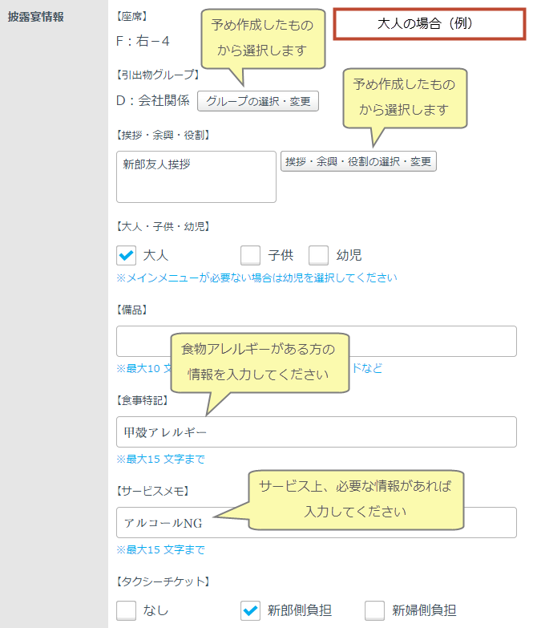Toggle the 新郎側負担 checkbox
This screenshot has height=628, width=533.
[x=251, y=610]
